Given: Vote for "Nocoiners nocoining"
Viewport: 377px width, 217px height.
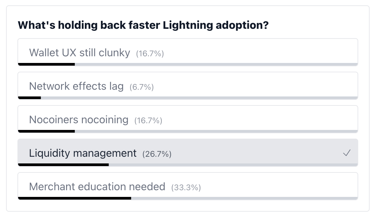Looking at the screenshot, I should pos(78,120).
